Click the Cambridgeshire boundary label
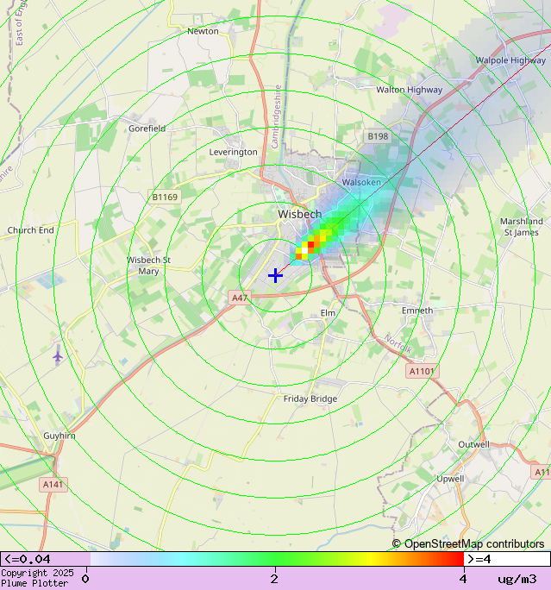 point(275,116)
